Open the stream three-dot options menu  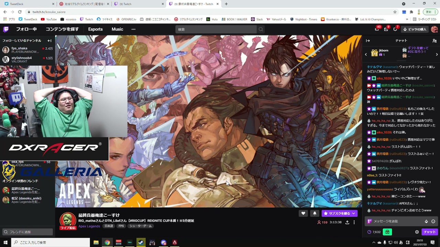click(x=354, y=222)
